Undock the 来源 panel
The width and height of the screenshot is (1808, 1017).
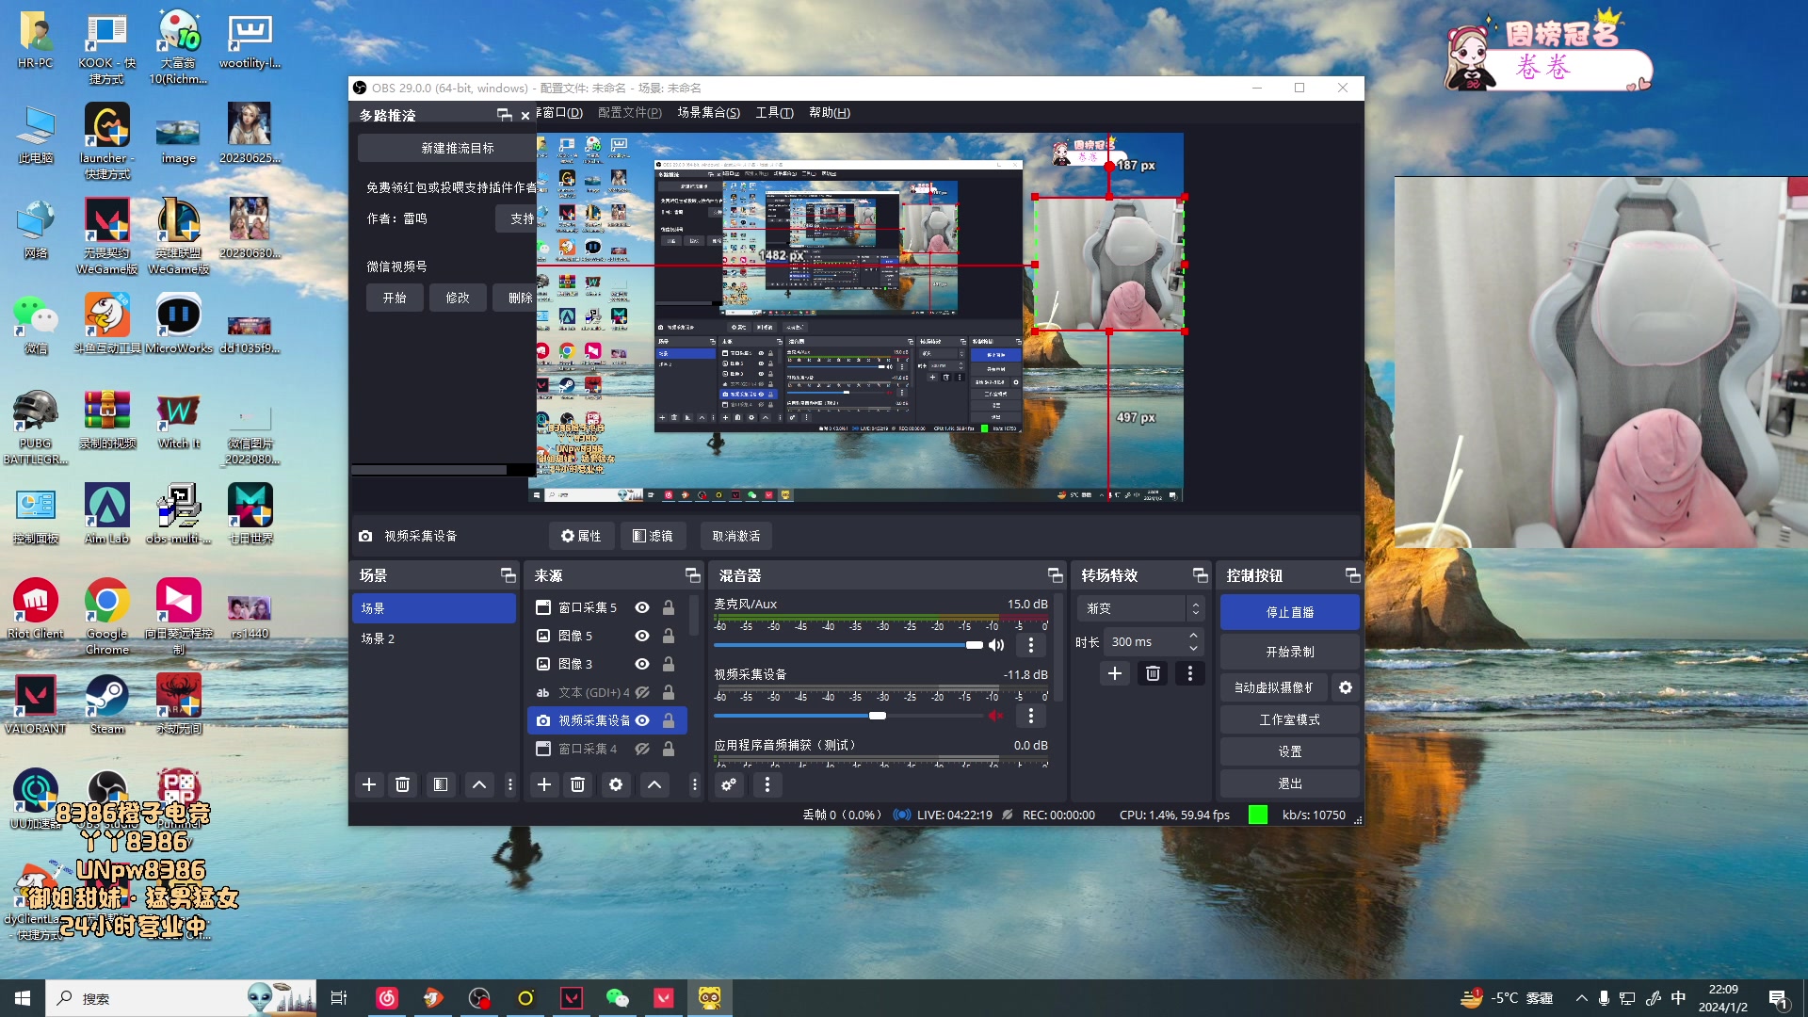pos(692,575)
